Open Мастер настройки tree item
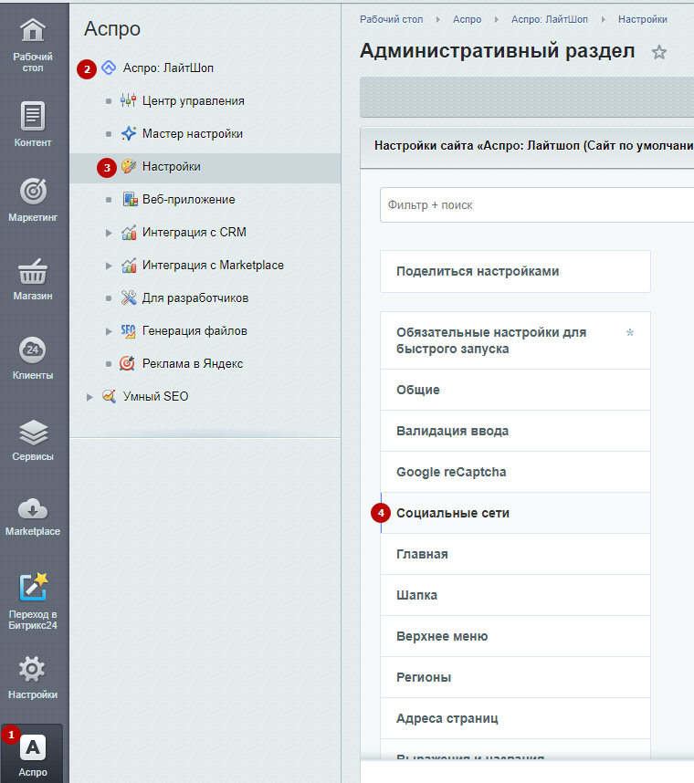Screen dimensions: 694x783 tap(193, 134)
